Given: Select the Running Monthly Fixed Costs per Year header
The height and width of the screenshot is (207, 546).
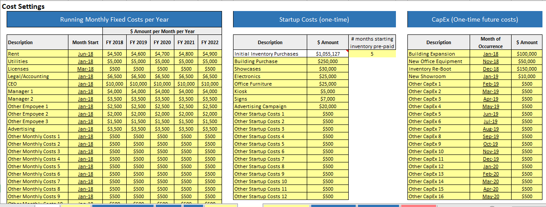Looking at the screenshot, I should click(x=114, y=19).
